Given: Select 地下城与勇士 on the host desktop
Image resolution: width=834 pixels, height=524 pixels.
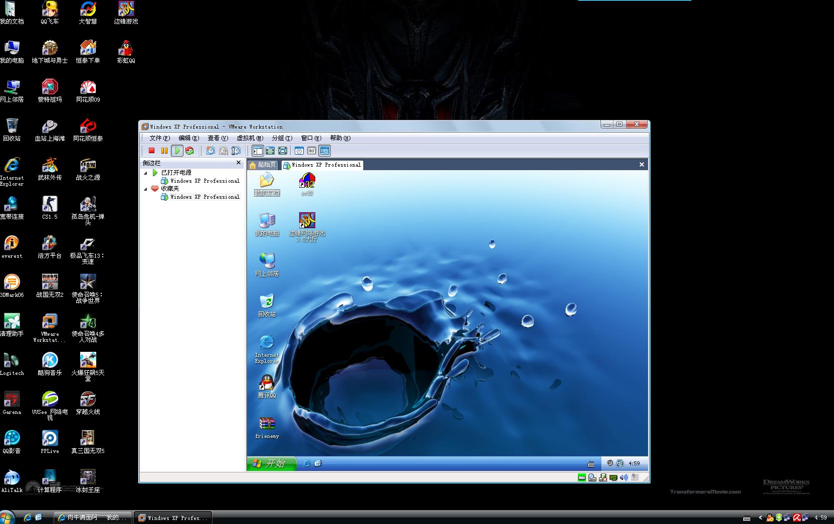Looking at the screenshot, I should tap(50, 52).
